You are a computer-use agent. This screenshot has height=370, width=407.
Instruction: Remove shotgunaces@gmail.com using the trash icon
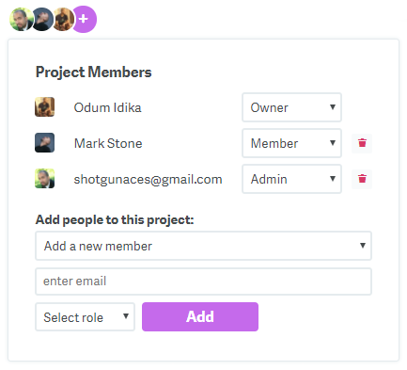[x=362, y=179]
